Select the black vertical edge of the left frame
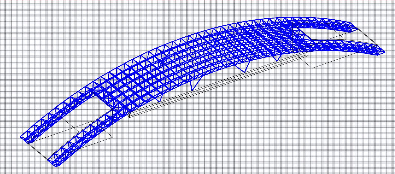The height and width of the screenshot is (174, 395). (x=93, y=107)
